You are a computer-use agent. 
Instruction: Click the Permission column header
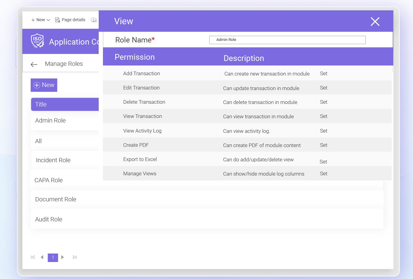click(x=135, y=57)
